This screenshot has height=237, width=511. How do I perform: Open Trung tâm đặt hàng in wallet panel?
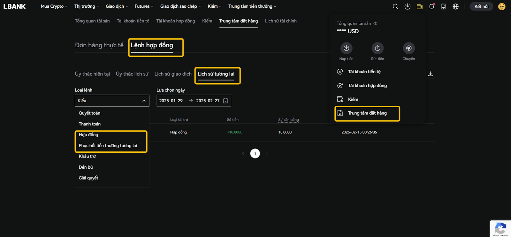coord(367,113)
